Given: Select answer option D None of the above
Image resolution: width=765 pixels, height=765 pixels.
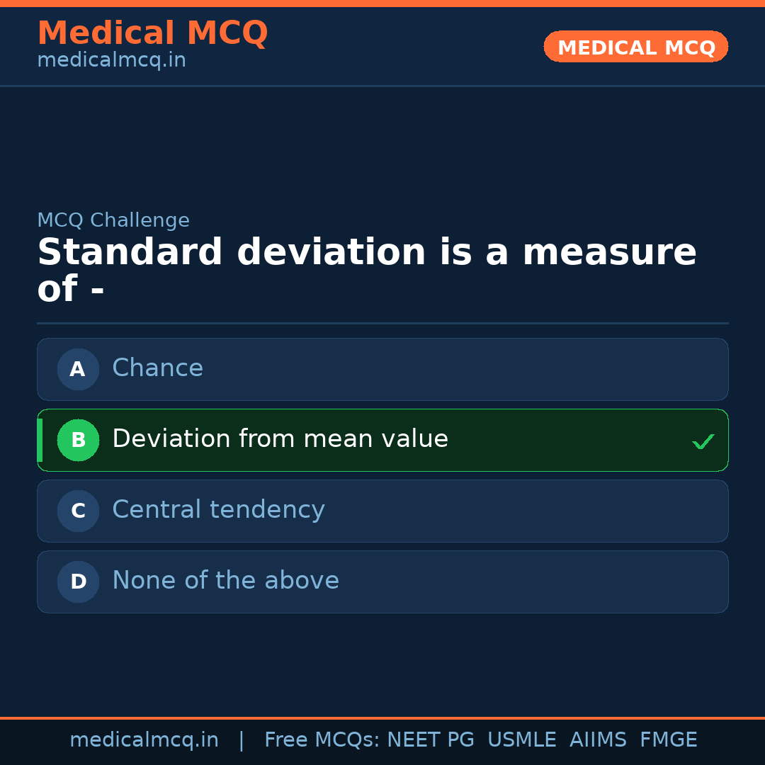Looking at the screenshot, I should tap(382, 582).
